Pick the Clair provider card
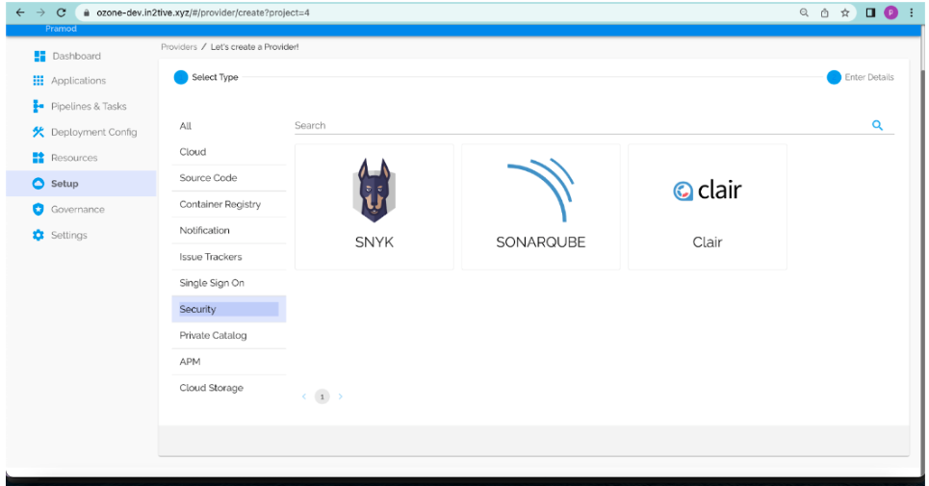This screenshot has height=486, width=929. 707,207
